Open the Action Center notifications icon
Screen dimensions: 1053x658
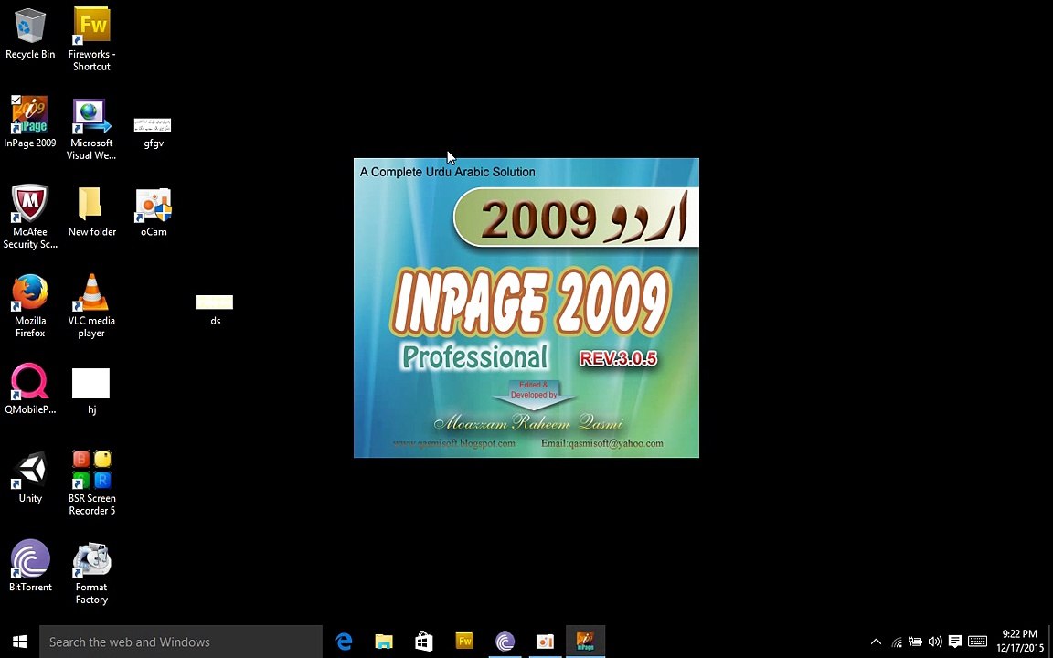pos(955,642)
